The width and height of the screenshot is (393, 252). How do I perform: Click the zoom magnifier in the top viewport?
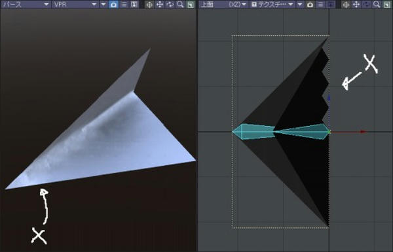pyautogui.click(x=377, y=5)
